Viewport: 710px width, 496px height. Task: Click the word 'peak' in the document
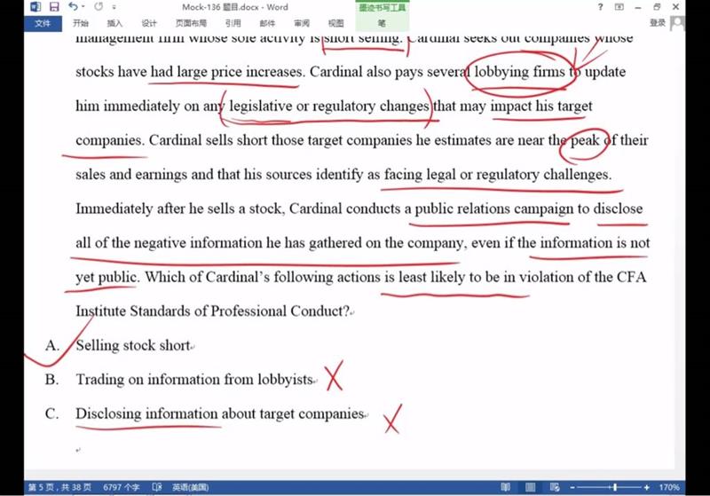click(585, 140)
